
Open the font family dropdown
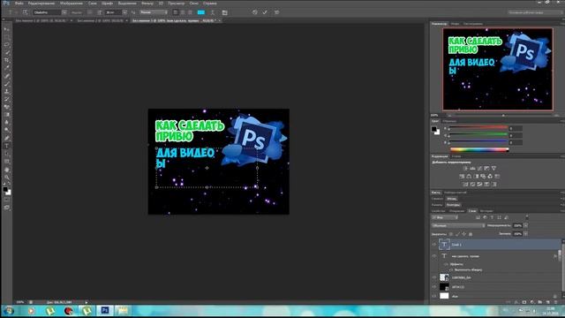[x=64, y=12]
